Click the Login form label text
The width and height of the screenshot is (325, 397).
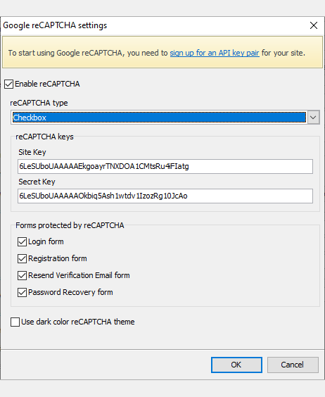coord(46,242)
